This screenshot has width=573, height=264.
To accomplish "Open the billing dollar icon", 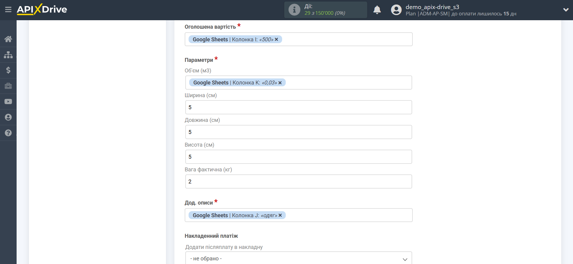I will point(8,70).
